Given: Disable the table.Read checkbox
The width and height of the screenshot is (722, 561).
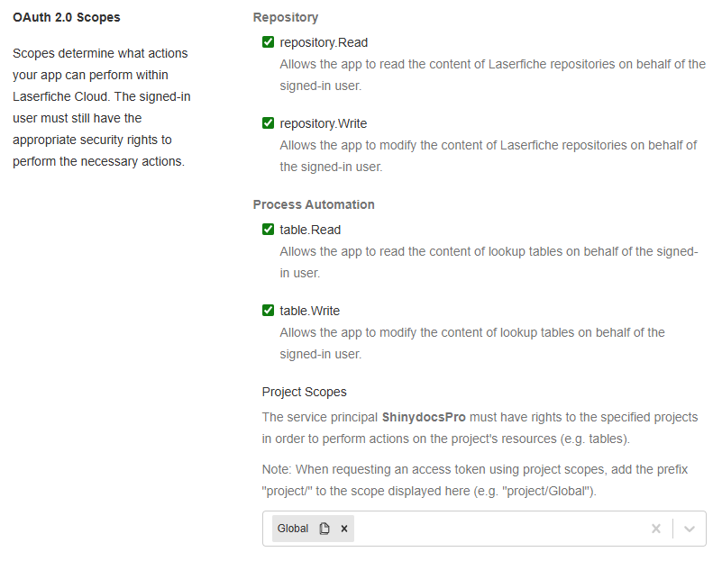Looking at the screenshot, I should [x=268, y=230].
